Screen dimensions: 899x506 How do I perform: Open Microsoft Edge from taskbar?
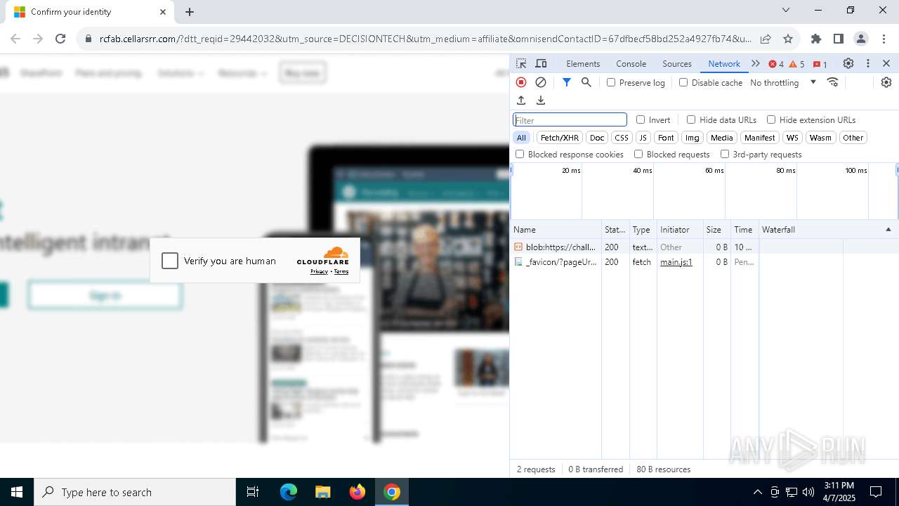click(x=289, y=492)
